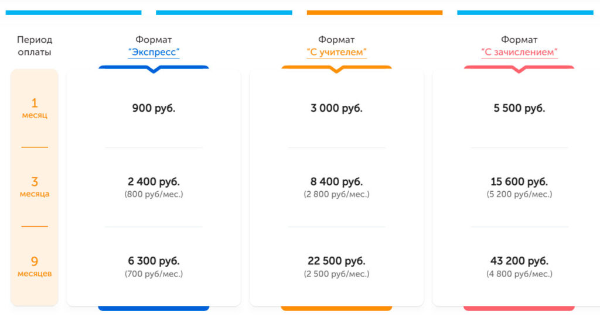Click the 900 руб. Экспресс price
This screenshot has width=600, height=321.
[154, 108]
